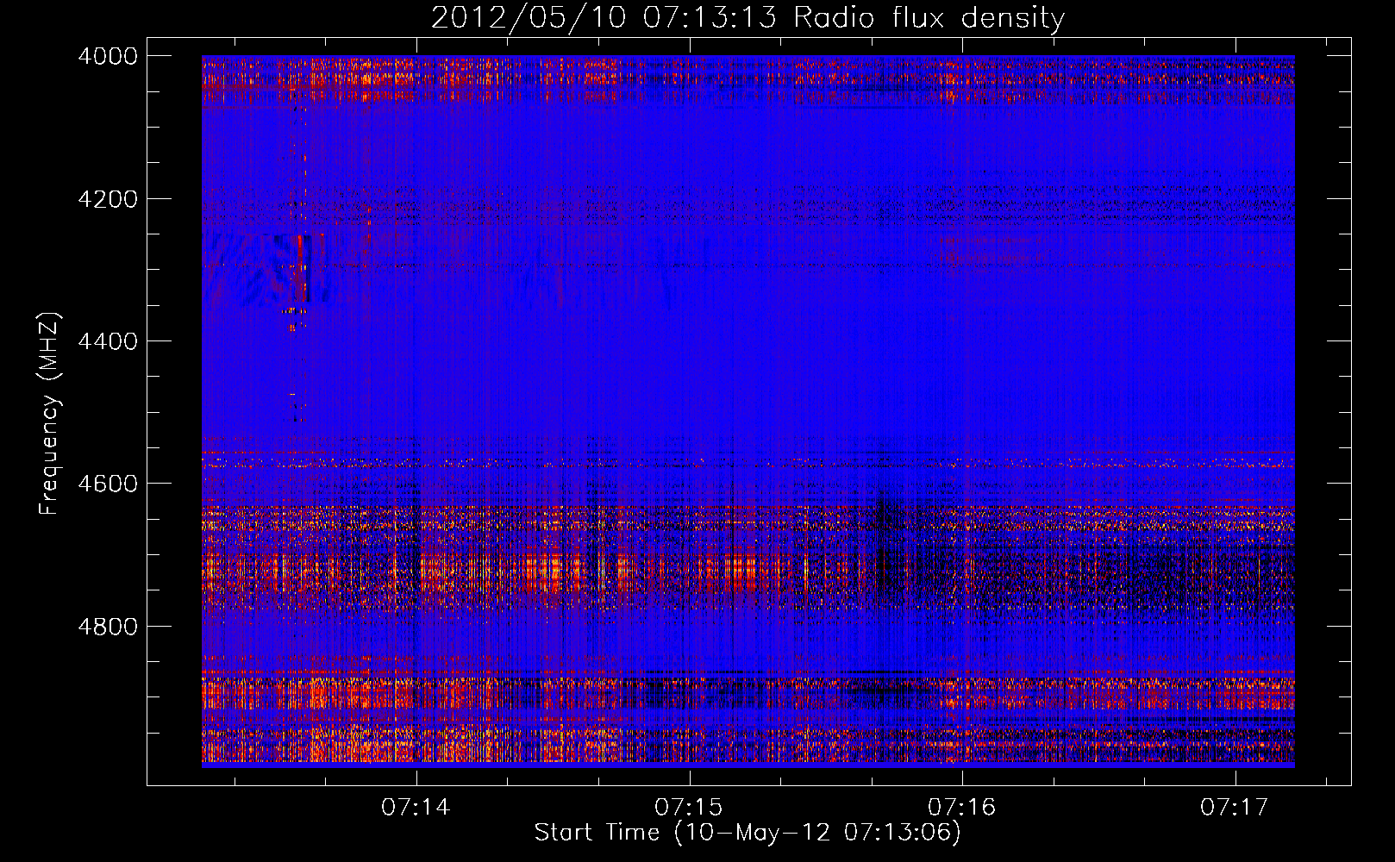Click the time tick label 07:15
Screen dimensions: 1395x862
tap(689, 808)
